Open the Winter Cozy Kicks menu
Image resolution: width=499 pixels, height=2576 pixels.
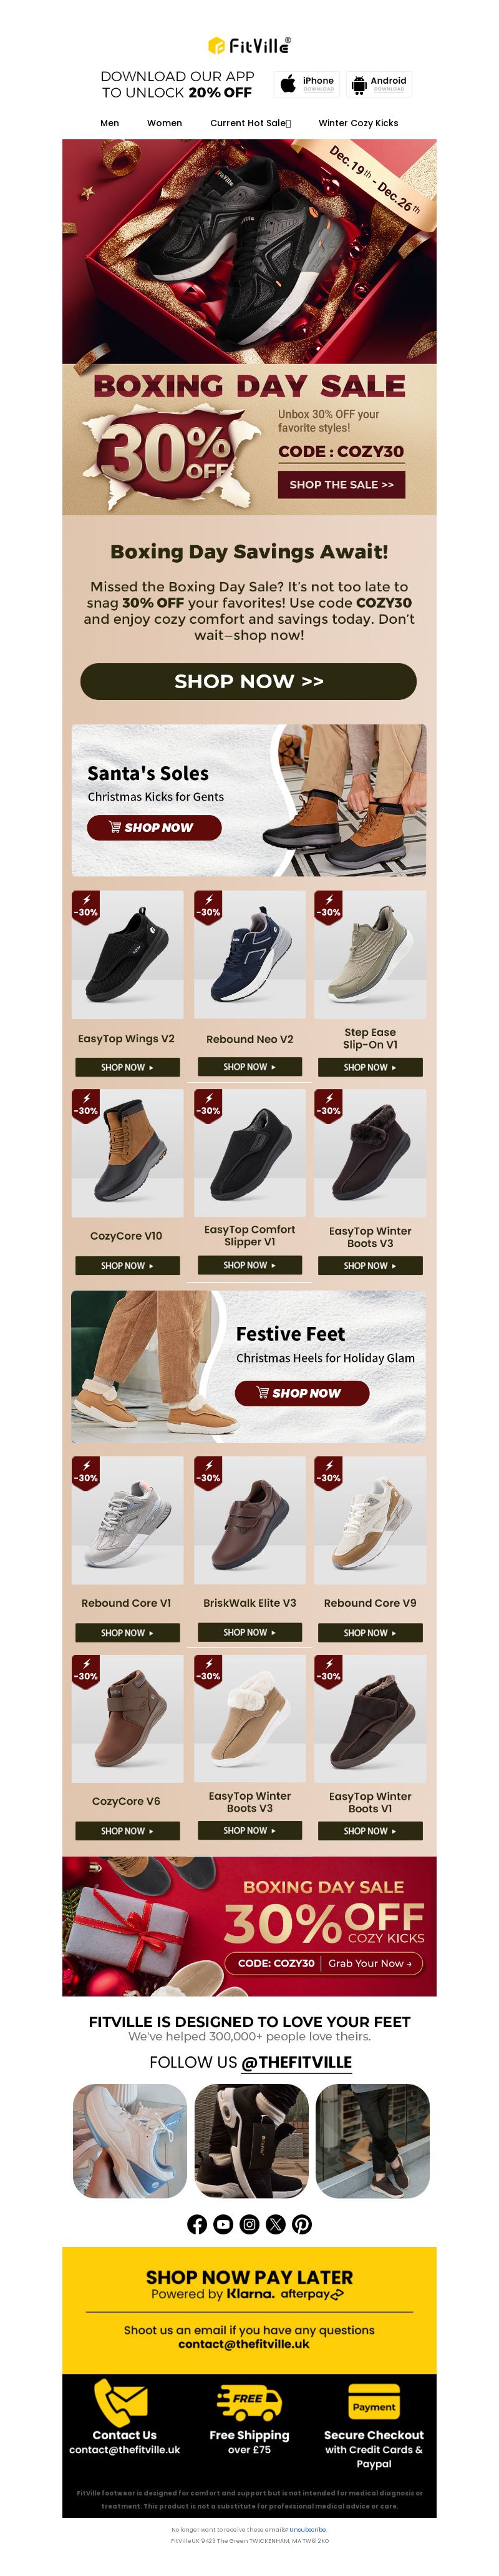point(358,123)
